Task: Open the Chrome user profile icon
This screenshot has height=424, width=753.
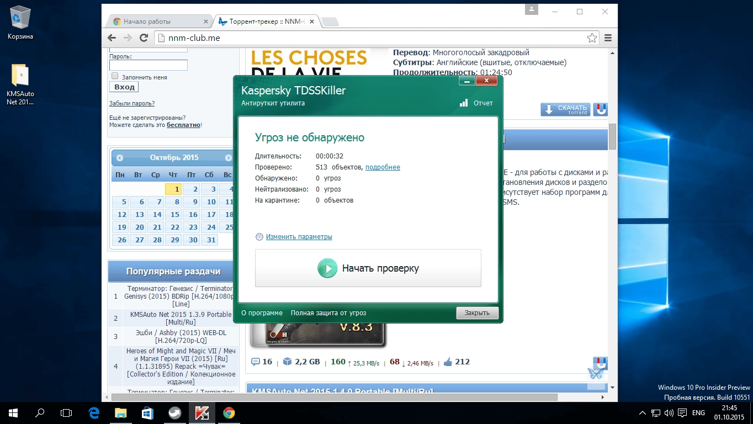Action: [x=531, y=9]
